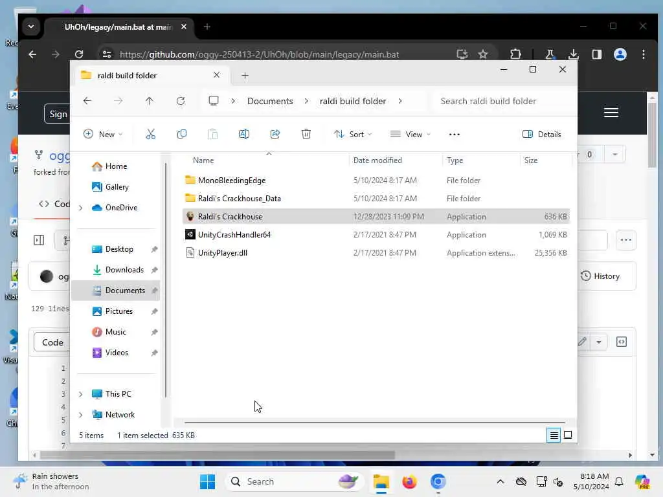Open weather widget Rain showers

52,481
